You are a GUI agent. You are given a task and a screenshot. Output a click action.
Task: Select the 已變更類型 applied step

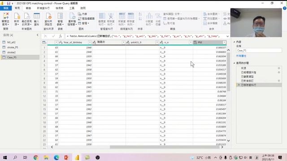[259, 76]
